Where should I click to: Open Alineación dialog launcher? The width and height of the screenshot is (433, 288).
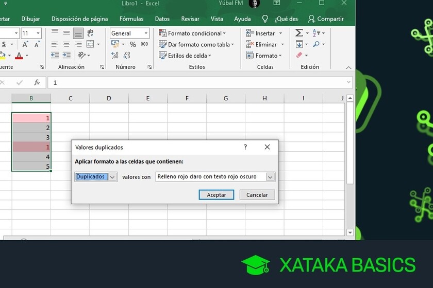tap(102, 67)
